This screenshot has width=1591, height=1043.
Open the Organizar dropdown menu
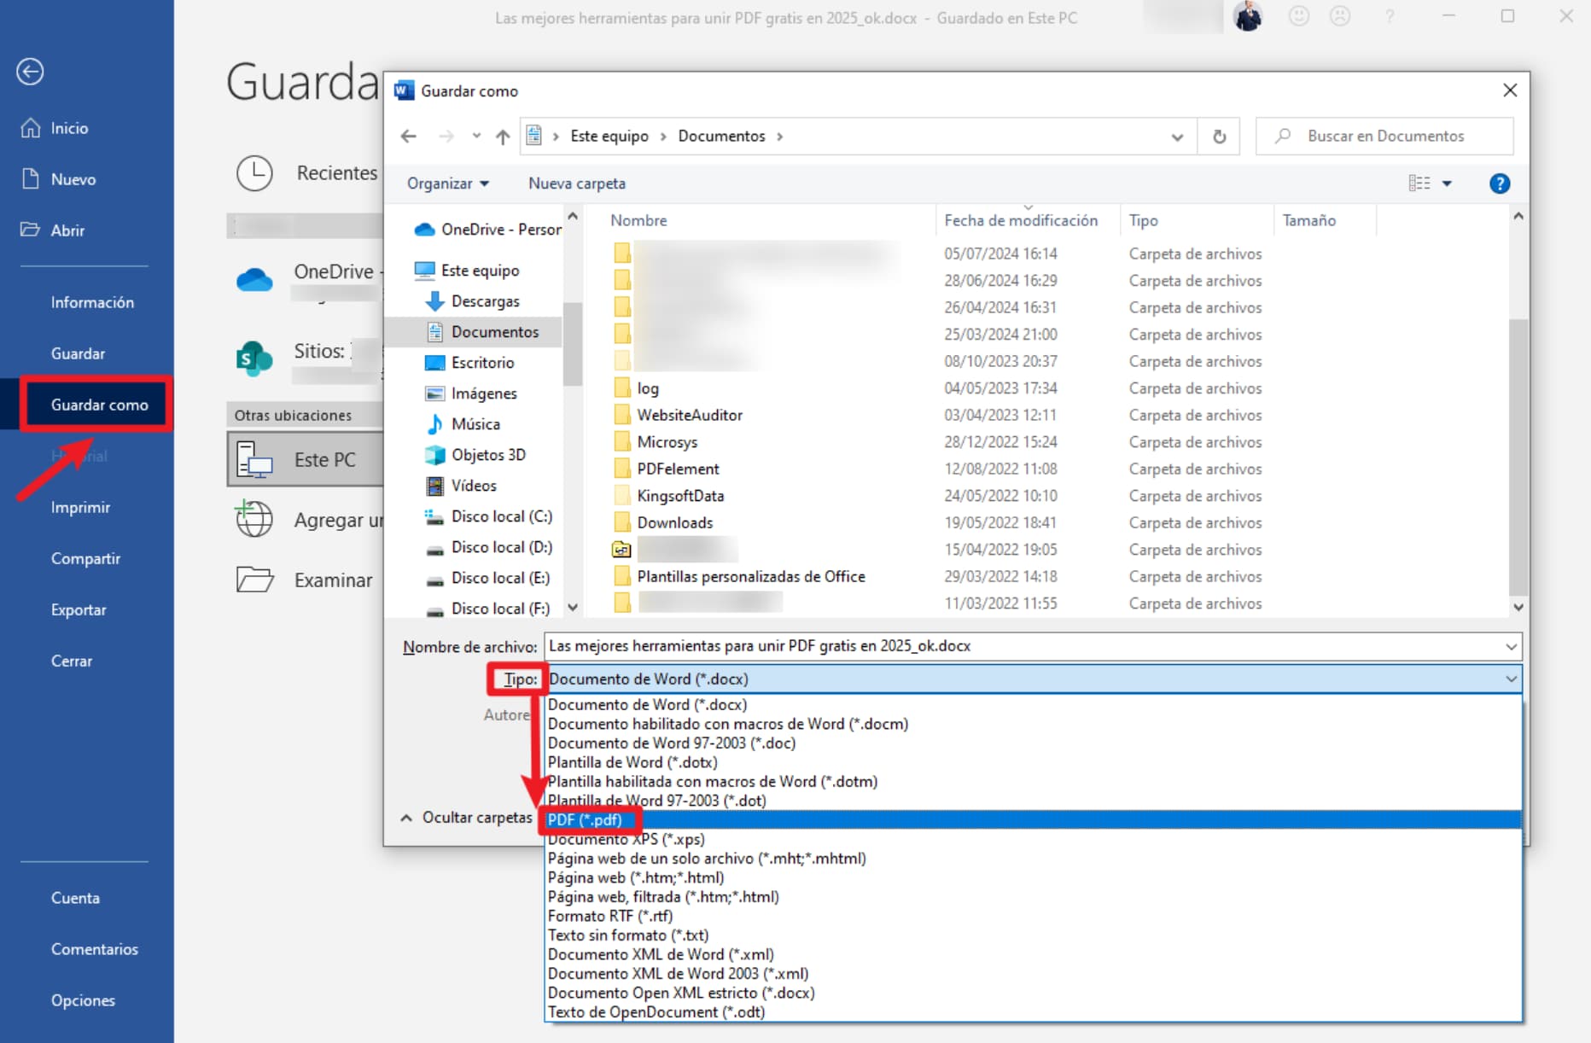coord(448,184)
